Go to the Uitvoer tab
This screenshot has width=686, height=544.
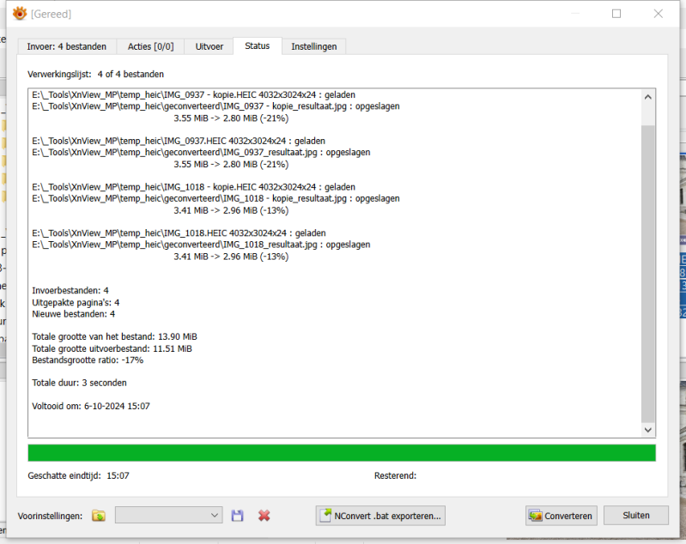tap(209, 46)
